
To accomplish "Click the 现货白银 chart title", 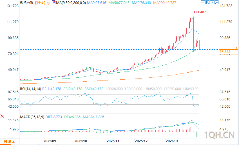I will coord(27,3).
